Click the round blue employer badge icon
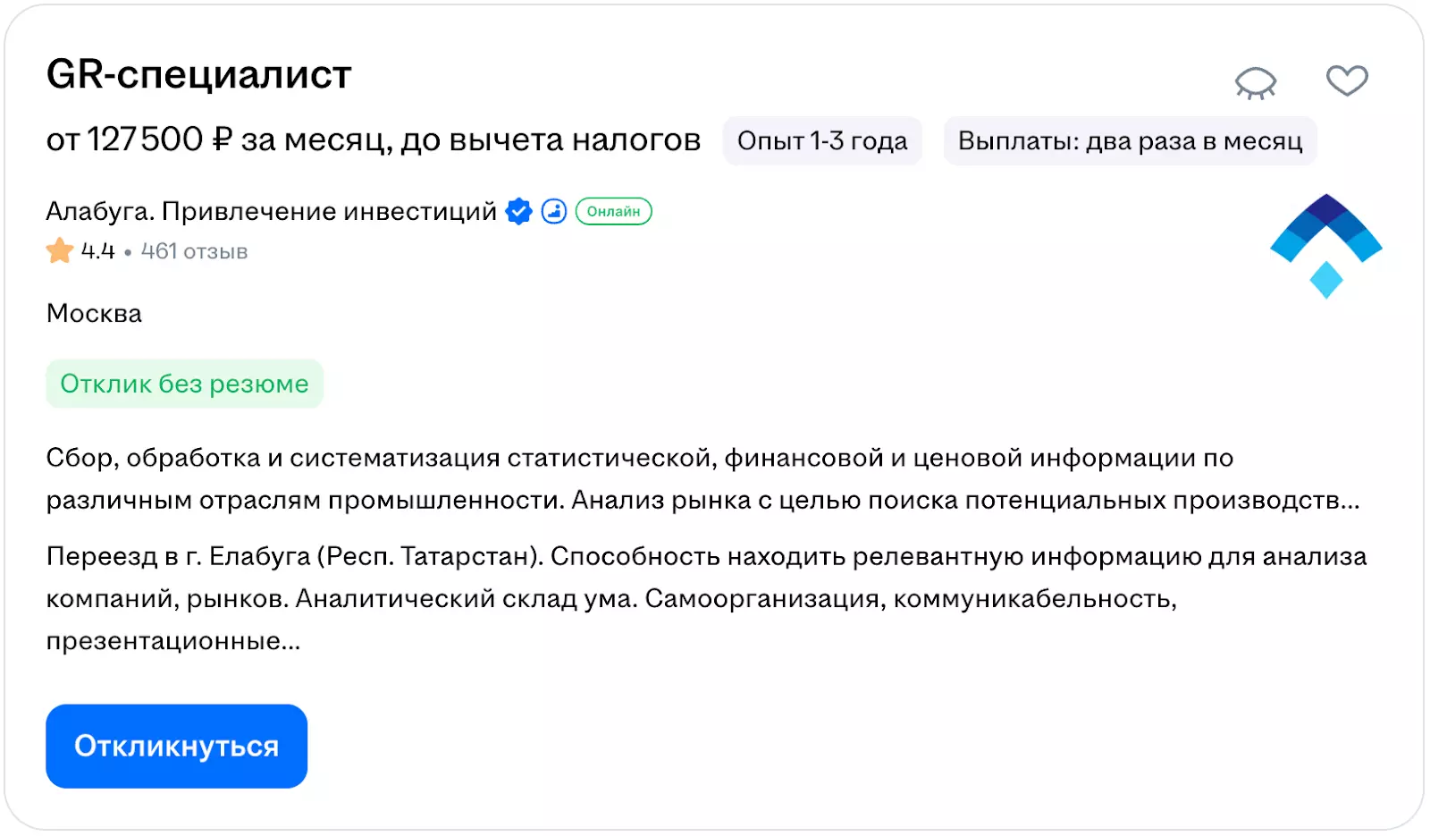Viewport: 1430px width, 836px height. pos(554,212)
